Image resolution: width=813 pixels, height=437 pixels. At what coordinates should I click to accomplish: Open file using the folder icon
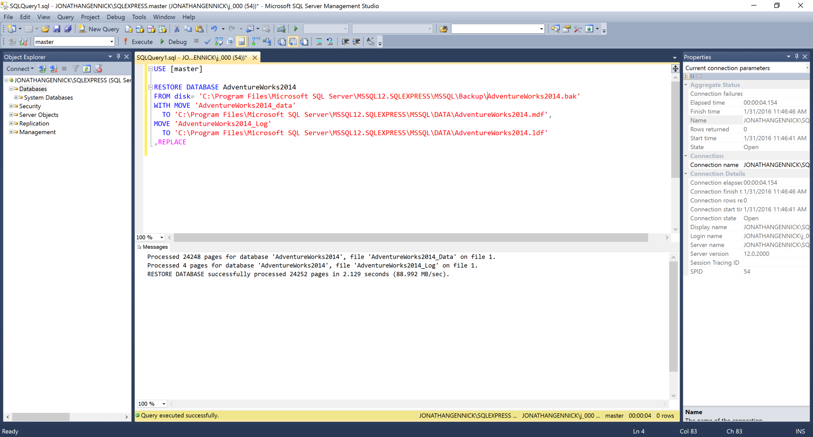pos(45,29)
